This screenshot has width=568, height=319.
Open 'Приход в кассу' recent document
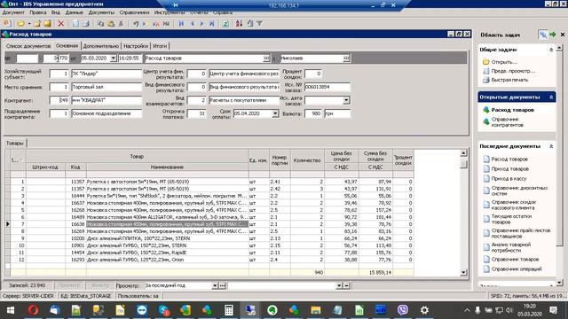point(509,179)
